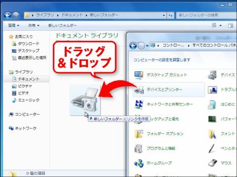Viewport: 237px width, 177px height.
Task: Click the Control Panel forward arrow button
Action: coord(141,46)
